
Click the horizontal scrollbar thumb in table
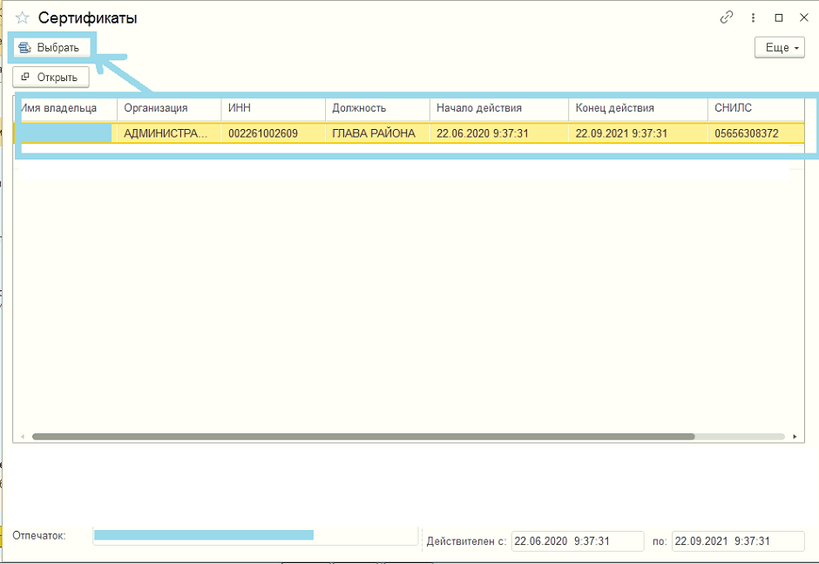tap(362, 436)
